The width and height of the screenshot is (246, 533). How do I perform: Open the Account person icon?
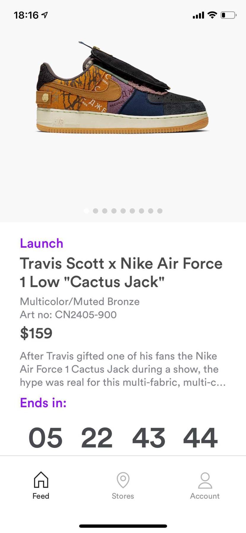coord(205,481)
